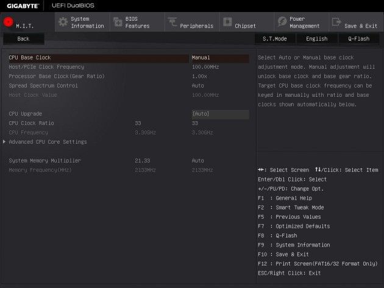Select the CPU Base Clock row
The height and width of the screenshot is (288, 384).
(129, 58)
